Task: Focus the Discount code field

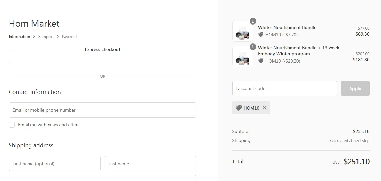Action: point(285,88)
